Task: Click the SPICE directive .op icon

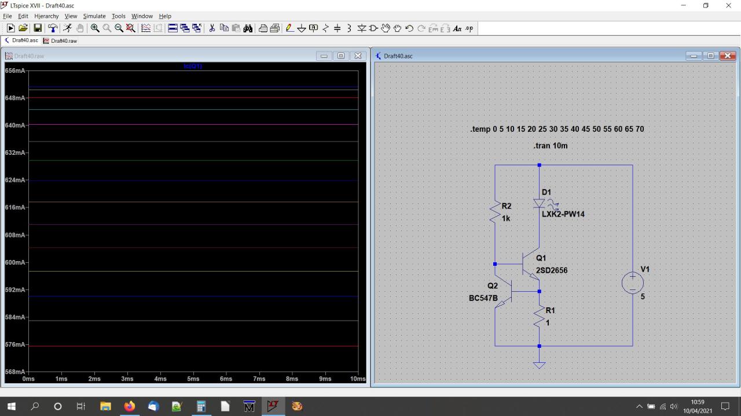Action: [469, 28]
